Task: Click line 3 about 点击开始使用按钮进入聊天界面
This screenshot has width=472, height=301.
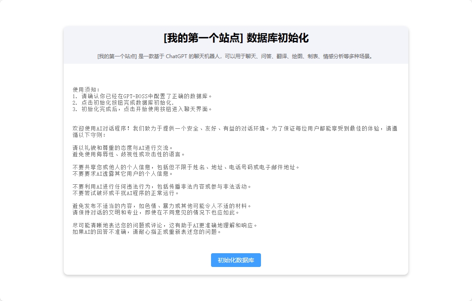Action: pos(142,109)
